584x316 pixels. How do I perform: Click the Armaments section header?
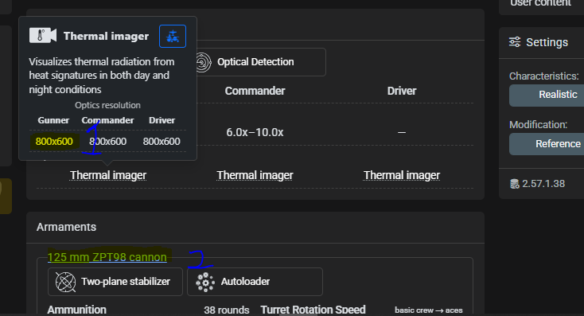pyautogui.click(x=66, y=227)
